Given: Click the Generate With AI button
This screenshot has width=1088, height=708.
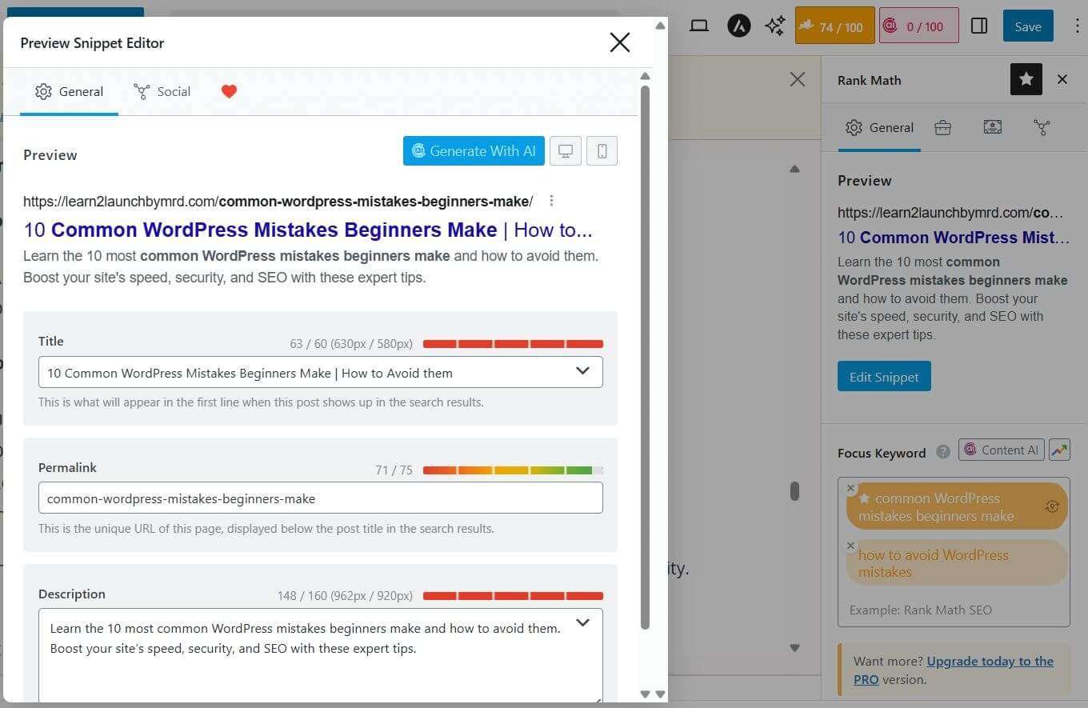Looking at the screenshot, I should (x=474, y=150).
